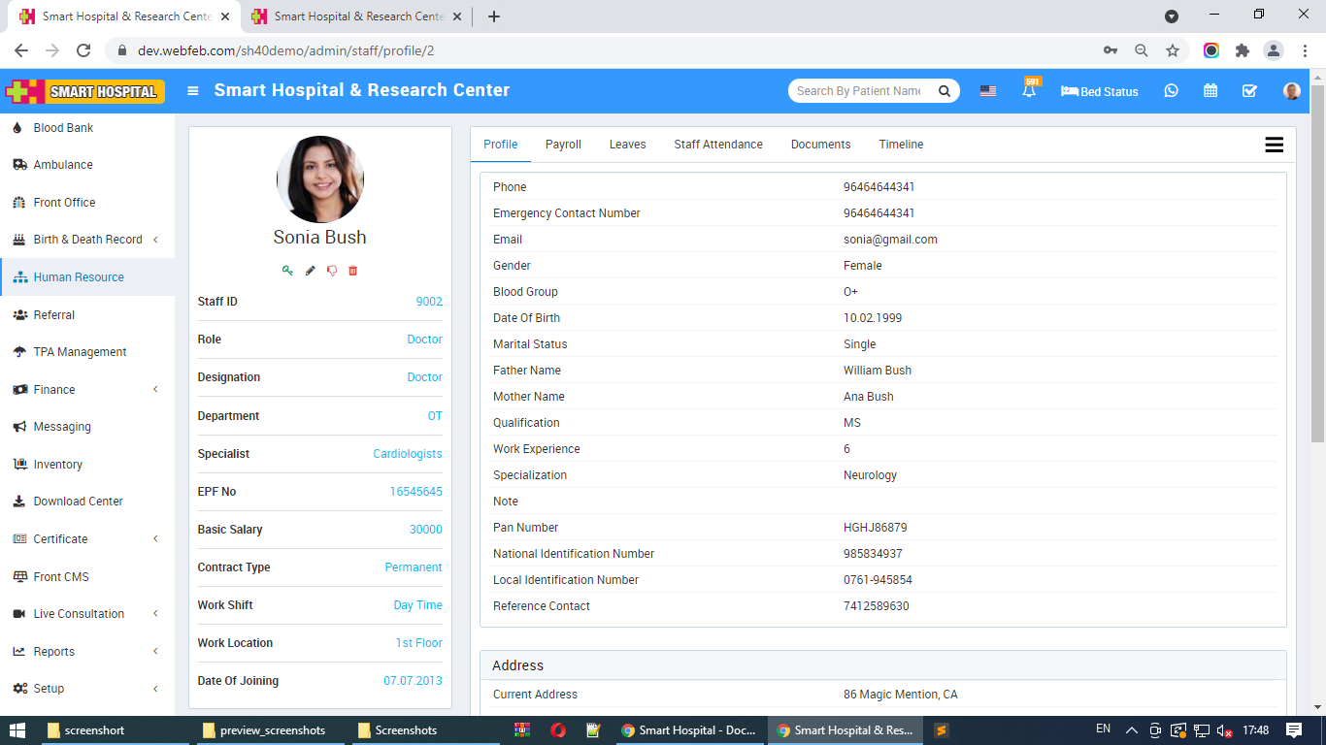1326x745 pixels.
Task: Open the three-line menu beside Timeline tab
Action: point(1275,145)
